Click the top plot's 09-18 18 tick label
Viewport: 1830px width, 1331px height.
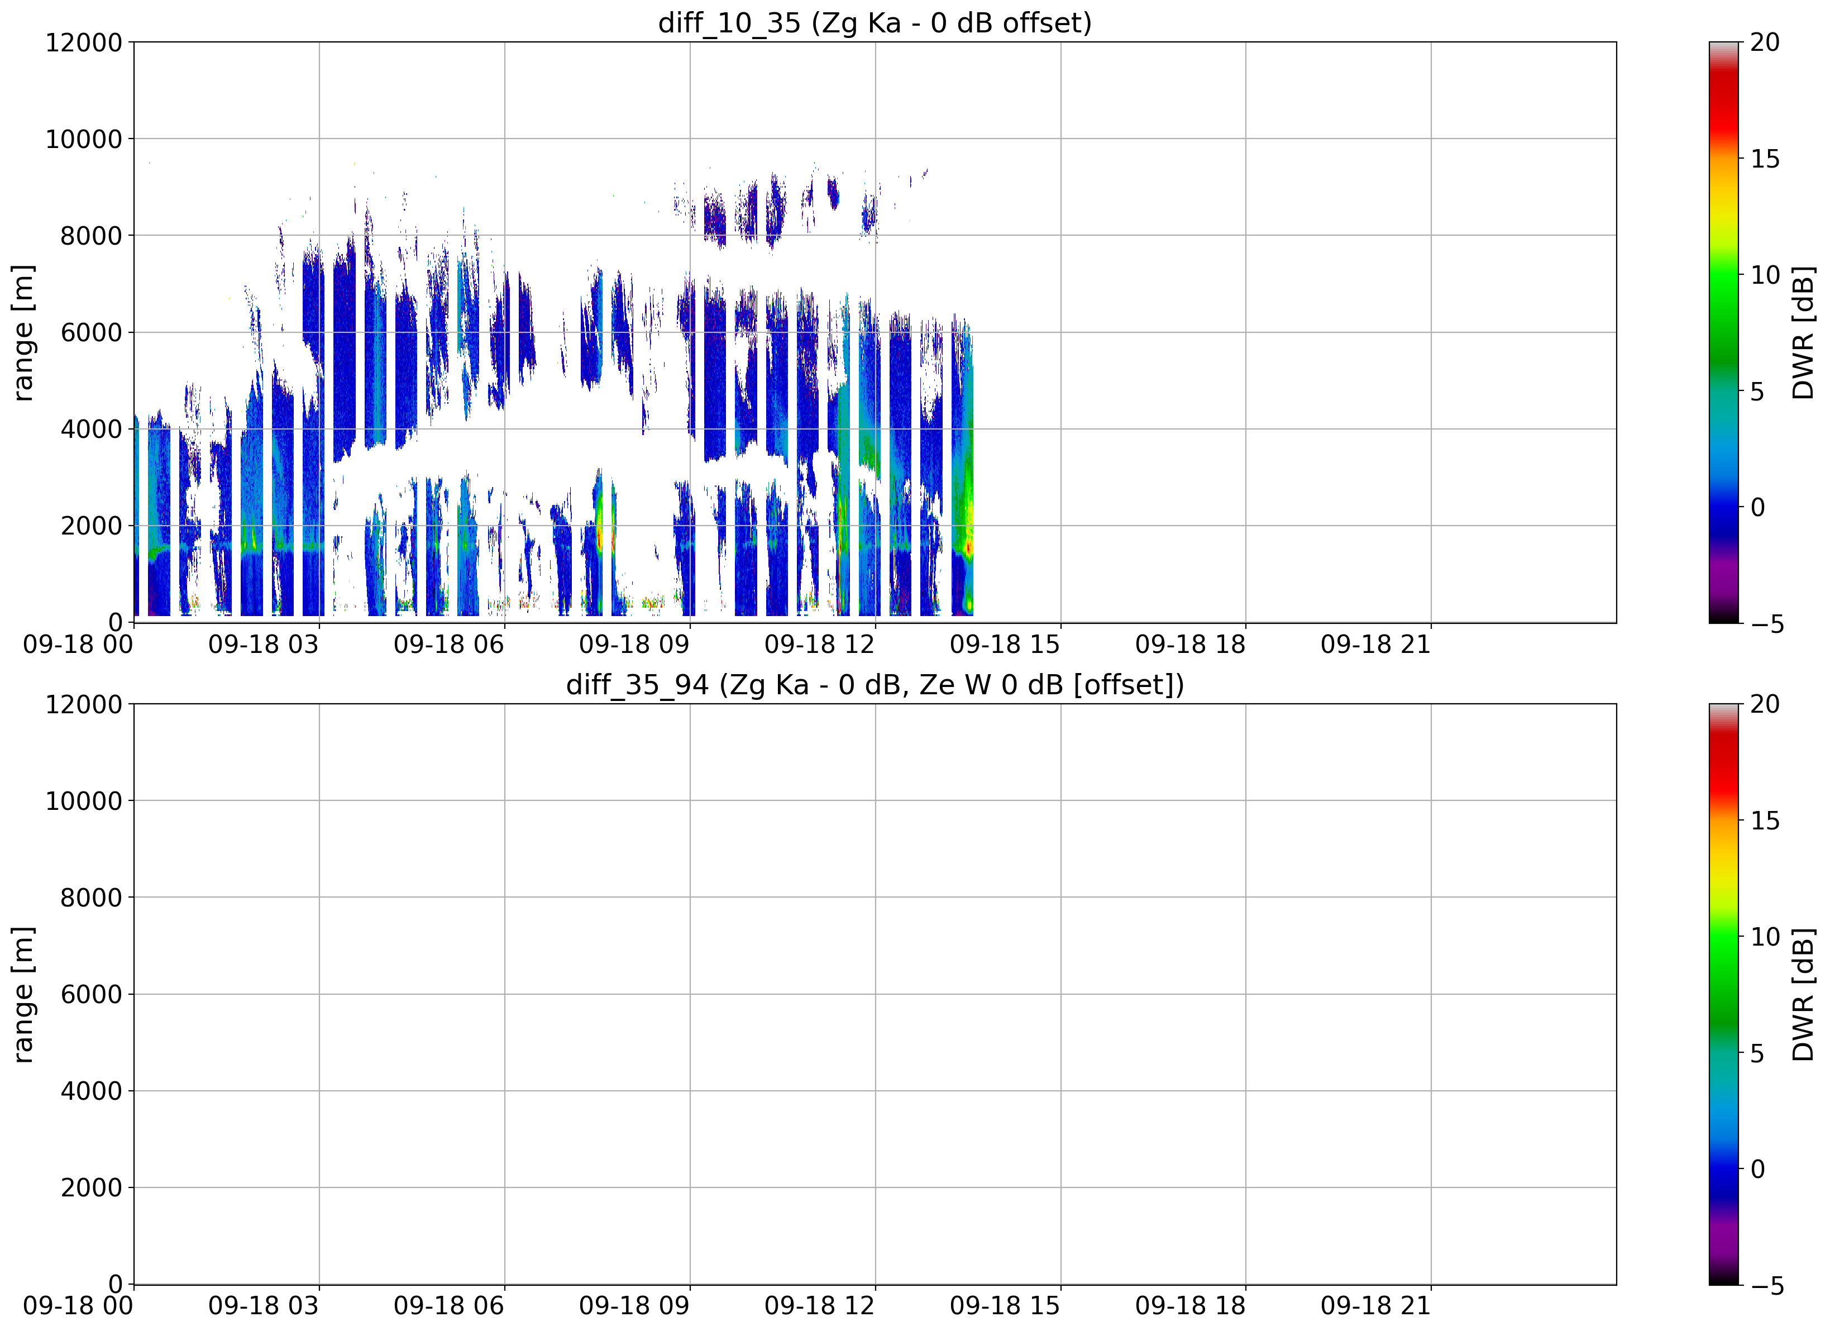coord(1190,644)
